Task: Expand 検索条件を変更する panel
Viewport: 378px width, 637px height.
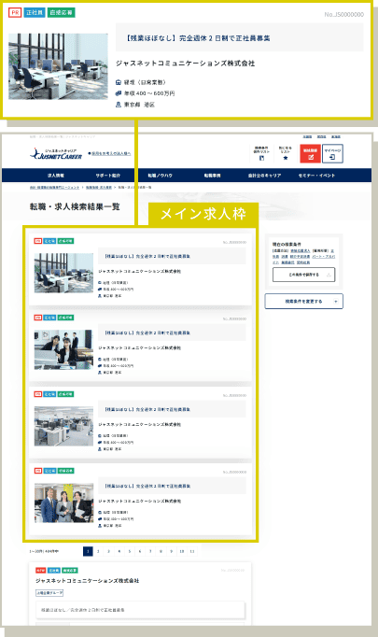Action: (x=303, y=302)
